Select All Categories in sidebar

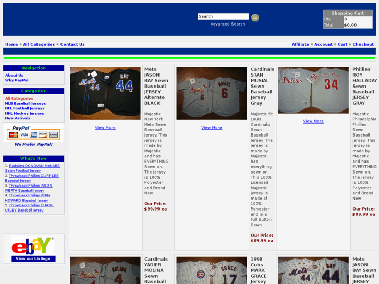[19, 98]
